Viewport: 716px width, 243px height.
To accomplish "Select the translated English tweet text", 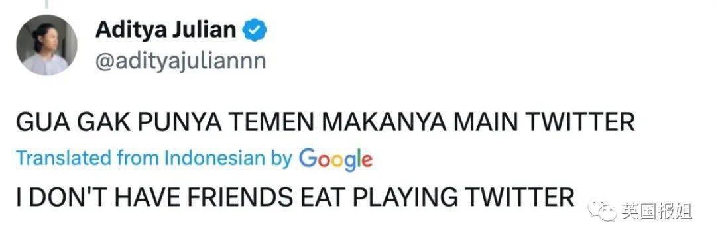I will tap(295, 197).
